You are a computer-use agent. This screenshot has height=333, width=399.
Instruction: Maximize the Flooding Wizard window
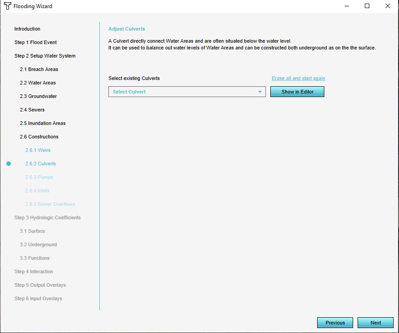(x=367, y=6)
